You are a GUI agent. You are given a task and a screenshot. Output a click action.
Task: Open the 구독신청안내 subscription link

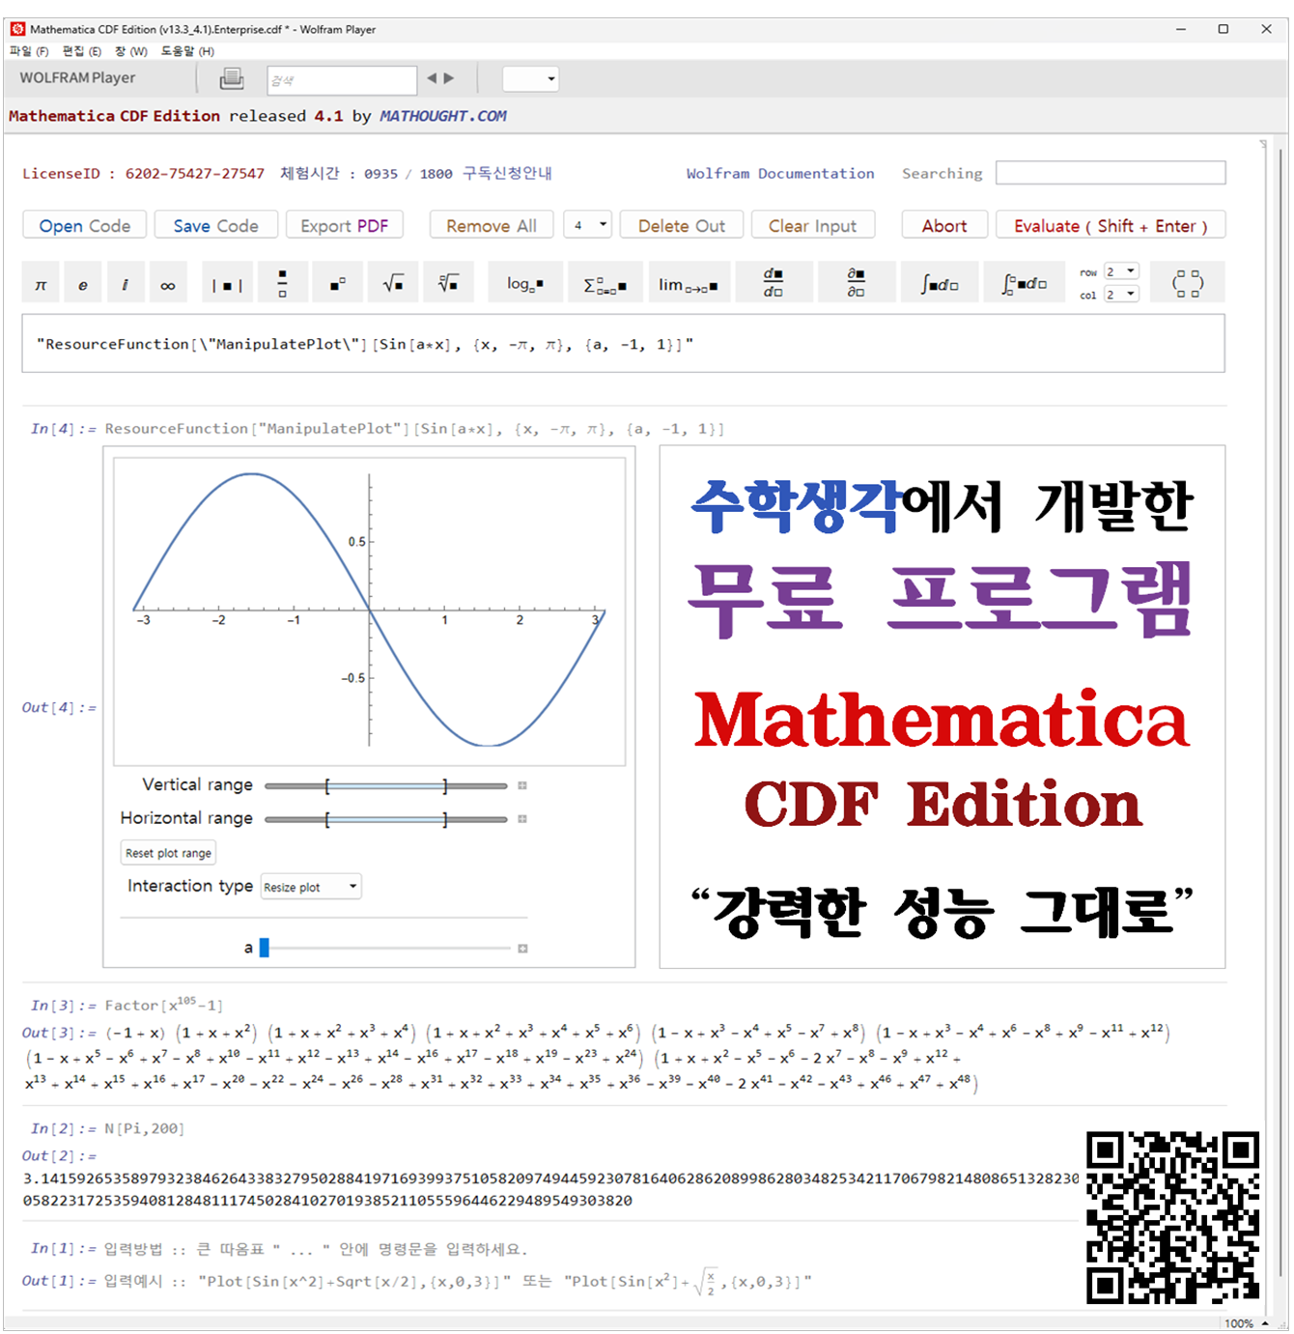coord(508,174)
